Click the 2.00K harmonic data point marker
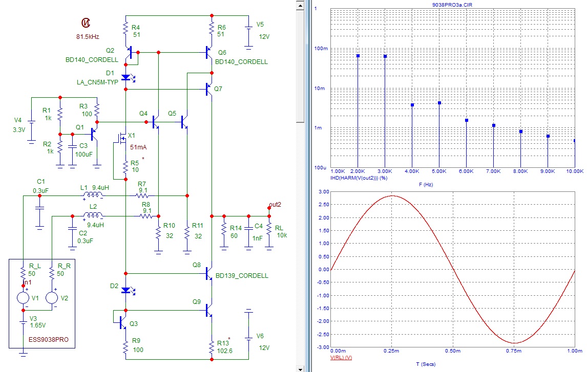The width and height of the screenshot is (587, 372). 358,56
